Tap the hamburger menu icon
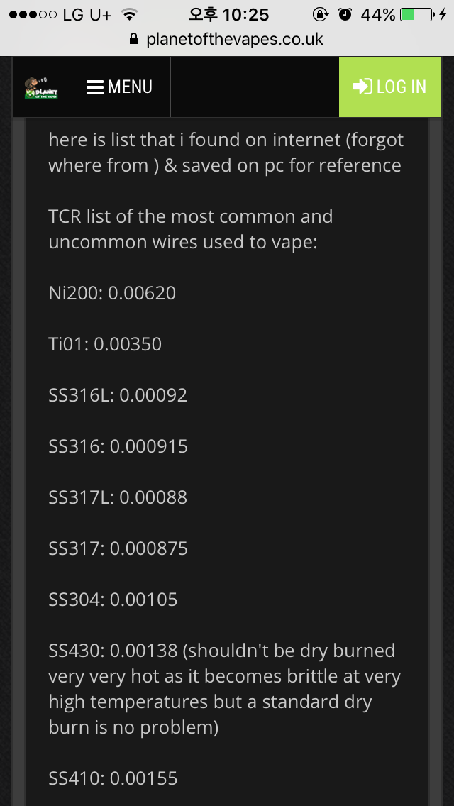The width and height of the screenshot is (454, 806). tap(95, 87)
